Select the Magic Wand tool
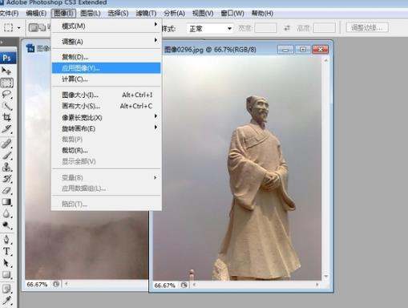 pos(6,106)
